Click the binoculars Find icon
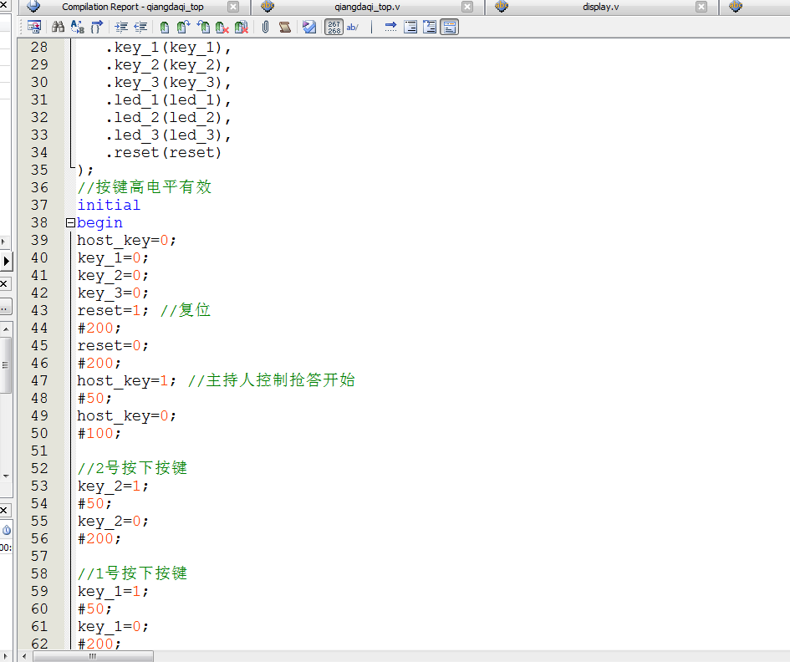The image size is (790, 662). point(59,27)
